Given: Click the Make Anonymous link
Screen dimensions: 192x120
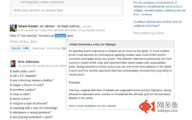Looking at the screenshot, I should pos(52,2).
